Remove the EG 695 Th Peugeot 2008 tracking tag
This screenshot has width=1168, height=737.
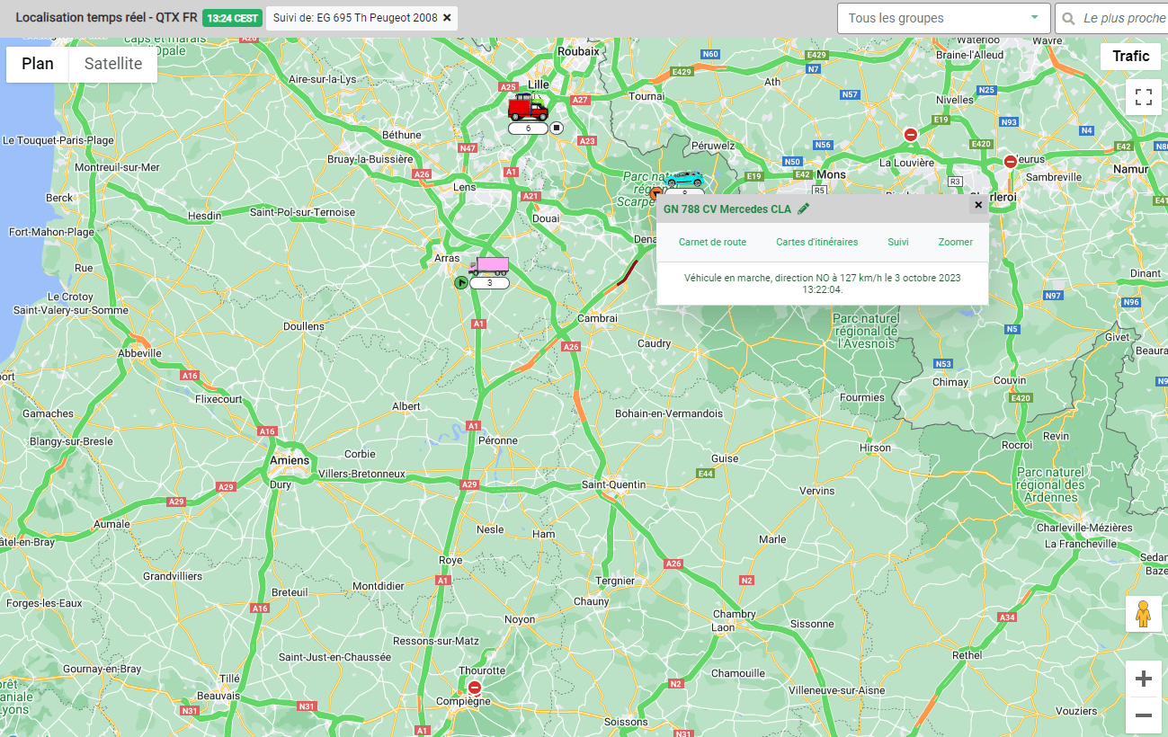447,18
